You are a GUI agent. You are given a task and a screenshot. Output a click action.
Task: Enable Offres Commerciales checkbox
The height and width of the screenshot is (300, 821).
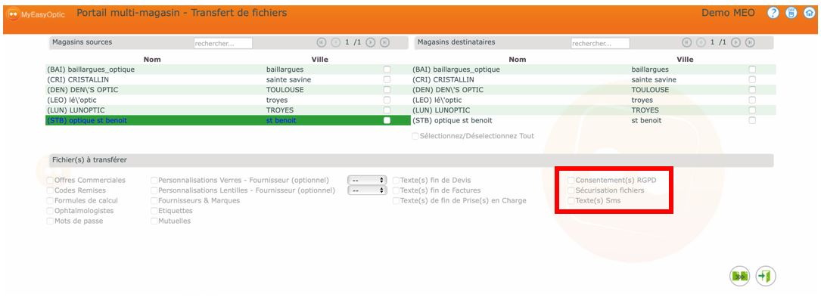[x=50, y=181]
